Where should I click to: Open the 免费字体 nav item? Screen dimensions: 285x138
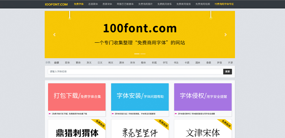coord(79,4)
